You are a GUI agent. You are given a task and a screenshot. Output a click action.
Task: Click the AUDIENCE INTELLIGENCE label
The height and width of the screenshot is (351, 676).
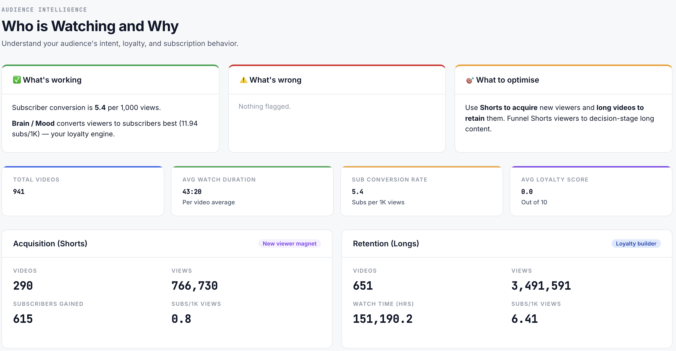coord(44,10)
